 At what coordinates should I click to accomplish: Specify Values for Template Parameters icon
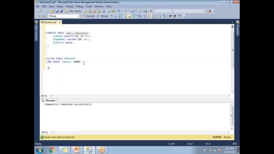180,16
